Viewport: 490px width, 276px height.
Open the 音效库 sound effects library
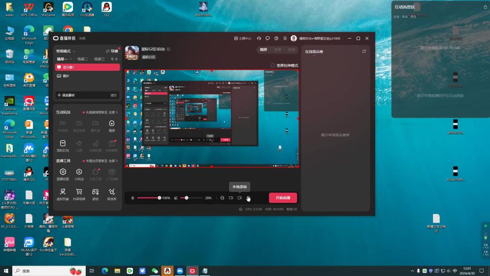point(112,192)
